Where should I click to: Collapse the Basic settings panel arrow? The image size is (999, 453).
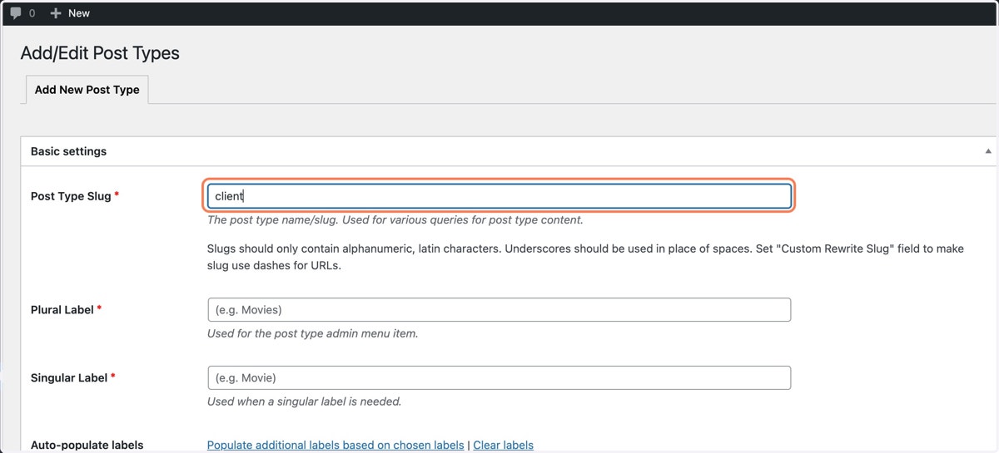pos(988,151)
